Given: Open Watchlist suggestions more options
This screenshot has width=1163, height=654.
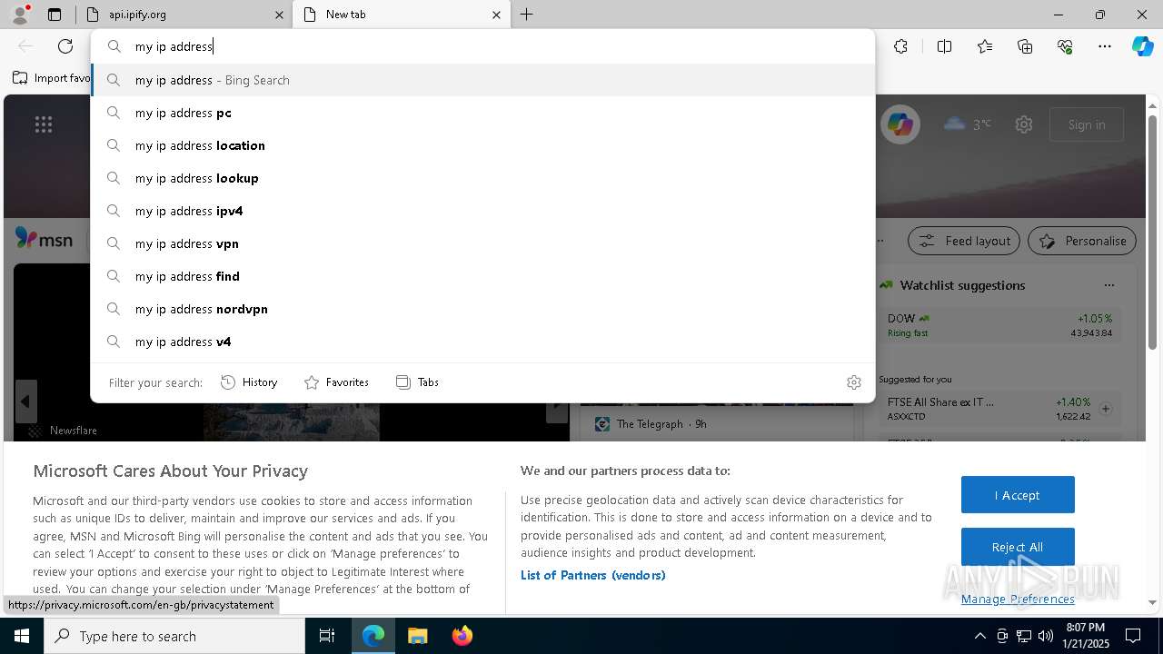Looking at the screenshot, I should (1108, 285).
